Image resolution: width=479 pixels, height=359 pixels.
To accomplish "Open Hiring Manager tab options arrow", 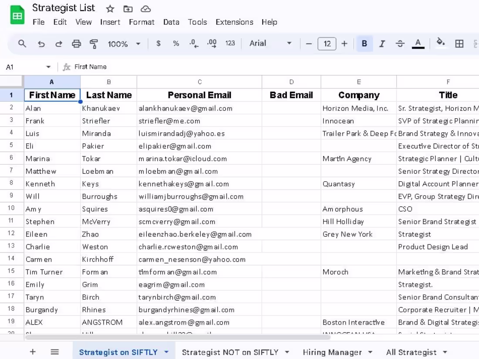I will coord(370,352).
